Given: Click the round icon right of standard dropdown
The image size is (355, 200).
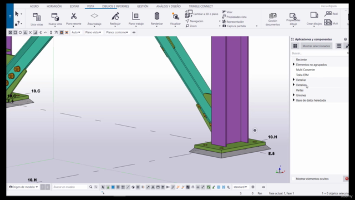Looking at the screenshot, I should coord(253,187).
